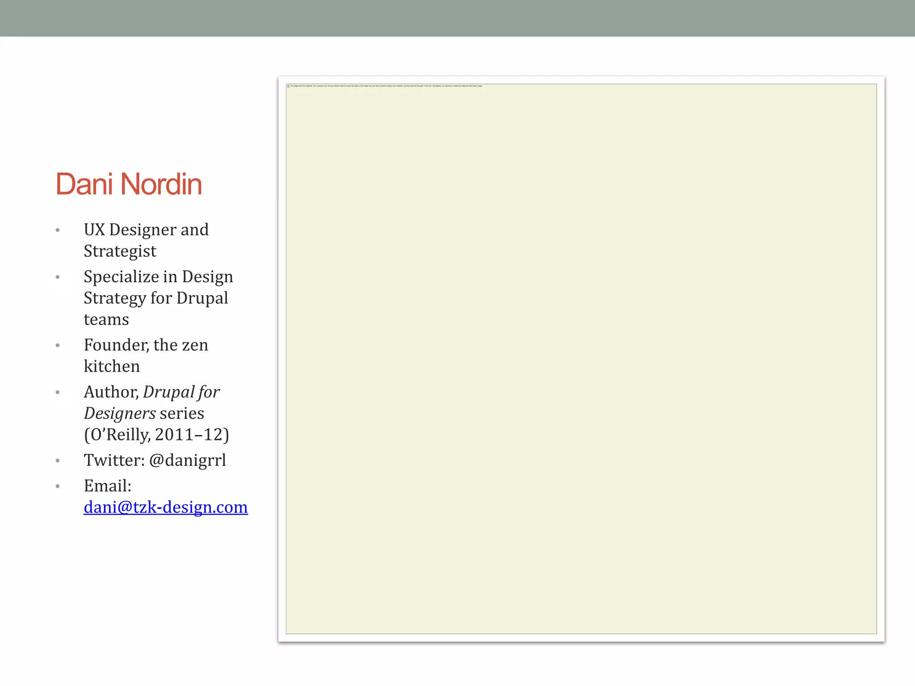Click the 'Dani Nordin' slide title

click(x=129, y=184)
